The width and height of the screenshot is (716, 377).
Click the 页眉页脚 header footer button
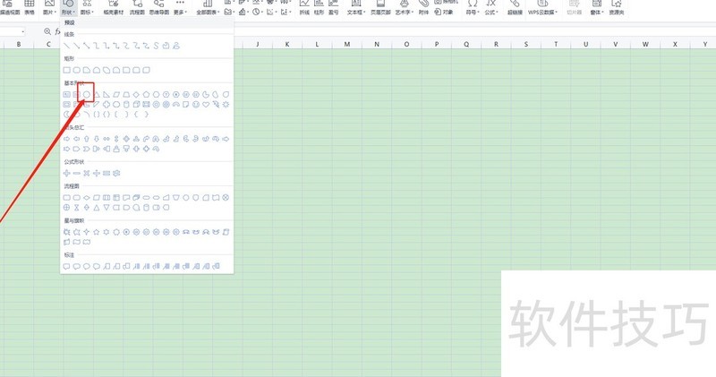click(x=381, y=8)
